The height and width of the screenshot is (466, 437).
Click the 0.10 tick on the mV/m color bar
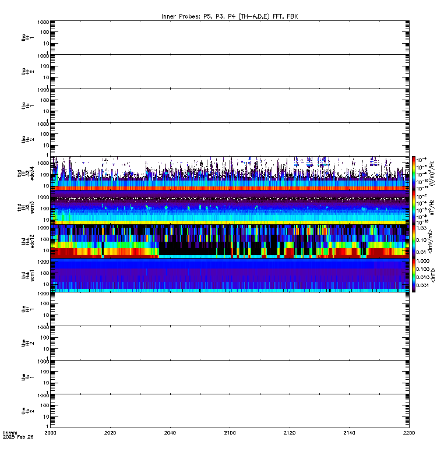pos(422,240)
